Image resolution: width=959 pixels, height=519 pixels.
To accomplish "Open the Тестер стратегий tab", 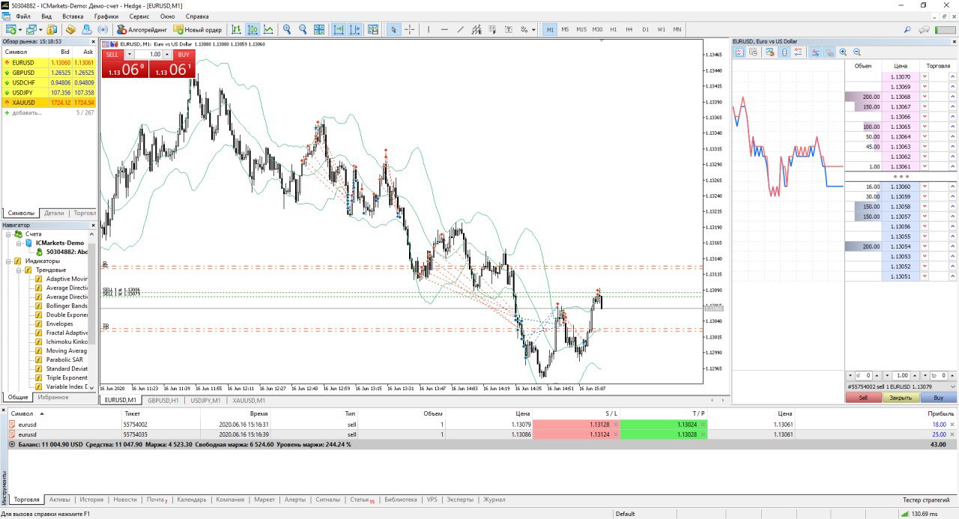I will click(927, 500).
